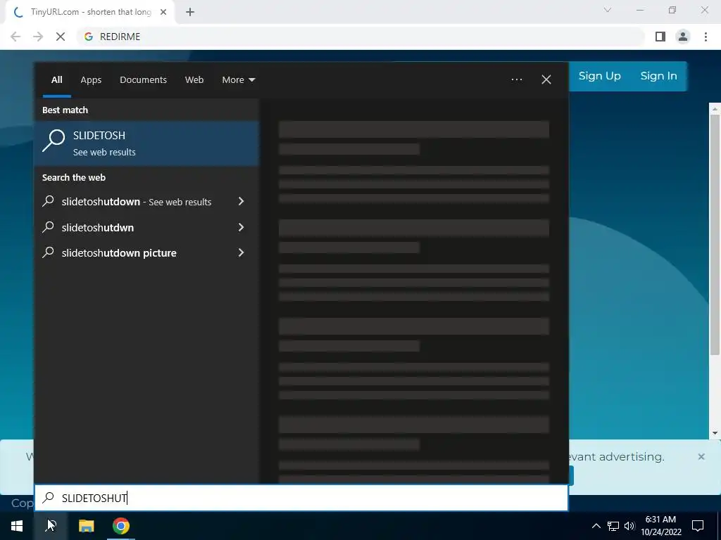
Task: Switch to the Web search tab
Action: pos(194,80)
